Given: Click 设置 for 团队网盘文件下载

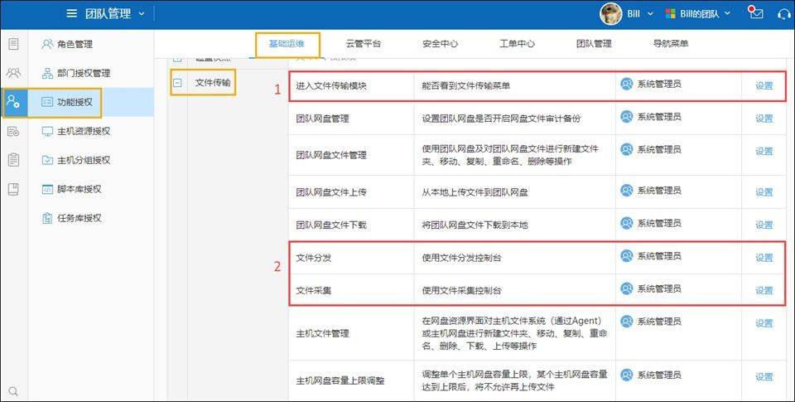Looking at the screenshot, I should 764,225.
